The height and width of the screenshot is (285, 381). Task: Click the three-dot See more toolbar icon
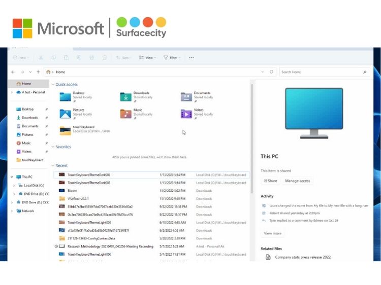click(x=192, y=58)
